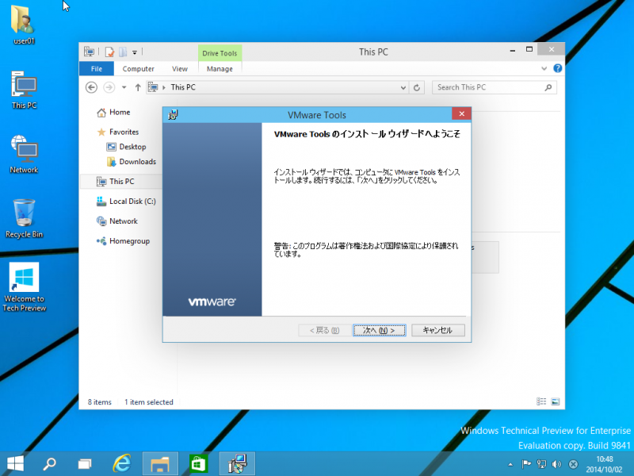This screenshot has width=634, height=476.
Task: Click the Internet Explorer taskbar icon
Action: [121, 463]
